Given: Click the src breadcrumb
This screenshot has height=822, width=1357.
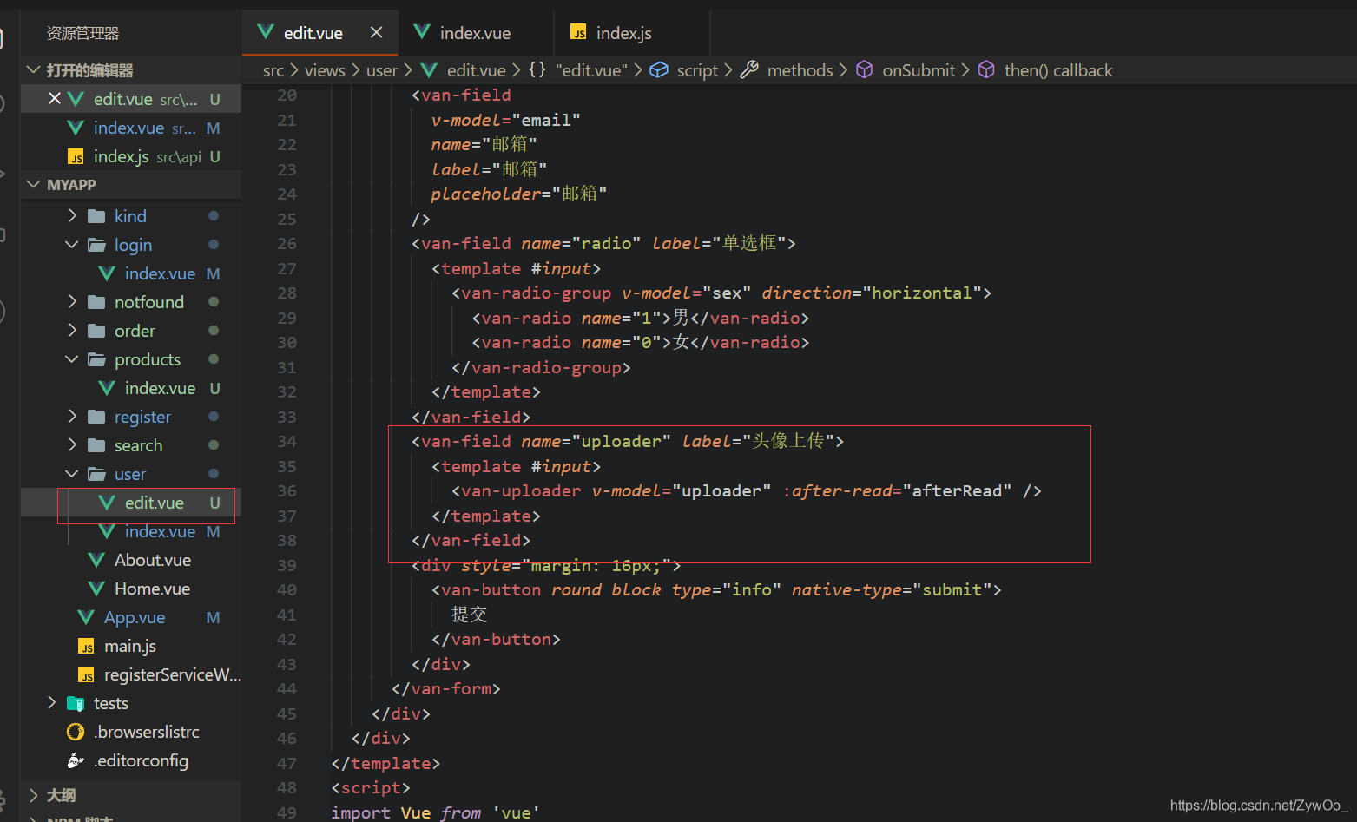Looking at the screenshot, I should click(273, 70).
